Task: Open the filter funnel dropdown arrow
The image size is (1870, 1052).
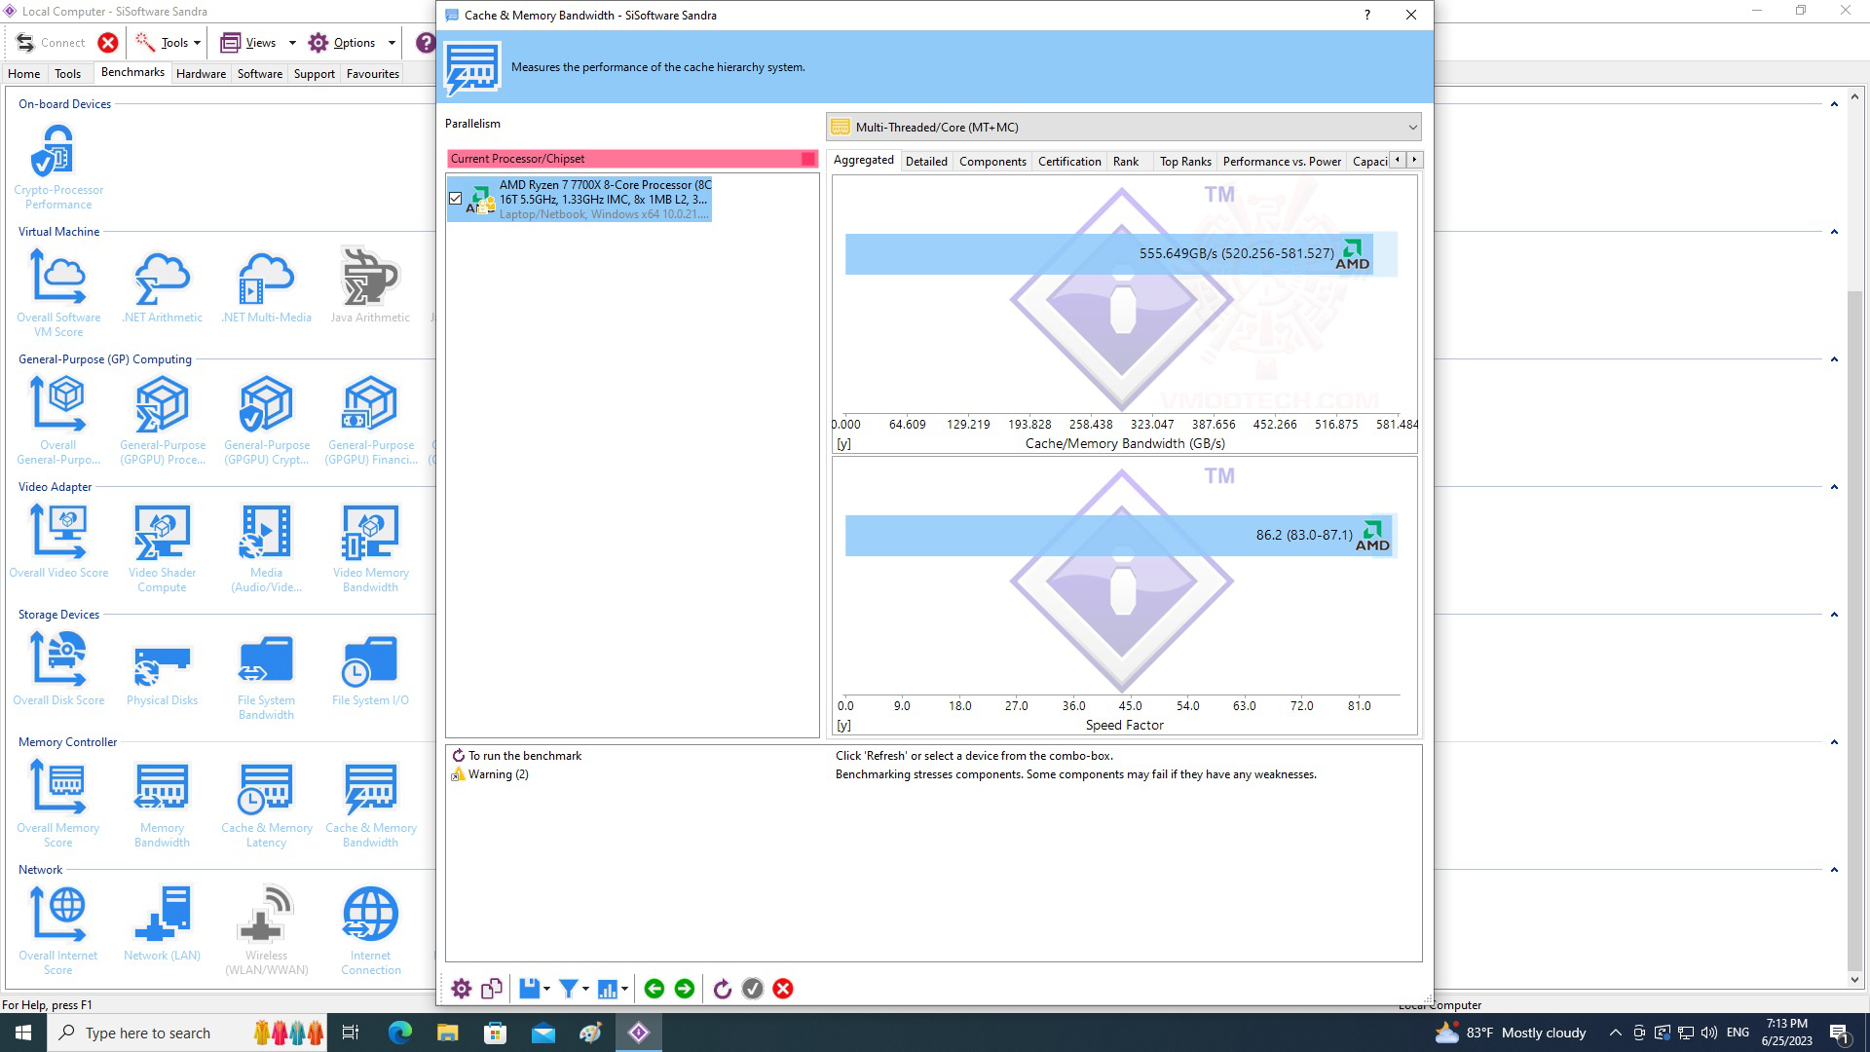Action: 585,990
